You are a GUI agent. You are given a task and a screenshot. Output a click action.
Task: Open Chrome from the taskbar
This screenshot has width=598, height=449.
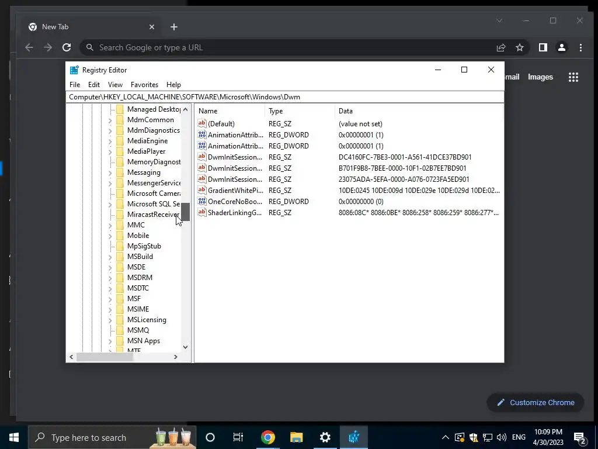coord(267,437)
